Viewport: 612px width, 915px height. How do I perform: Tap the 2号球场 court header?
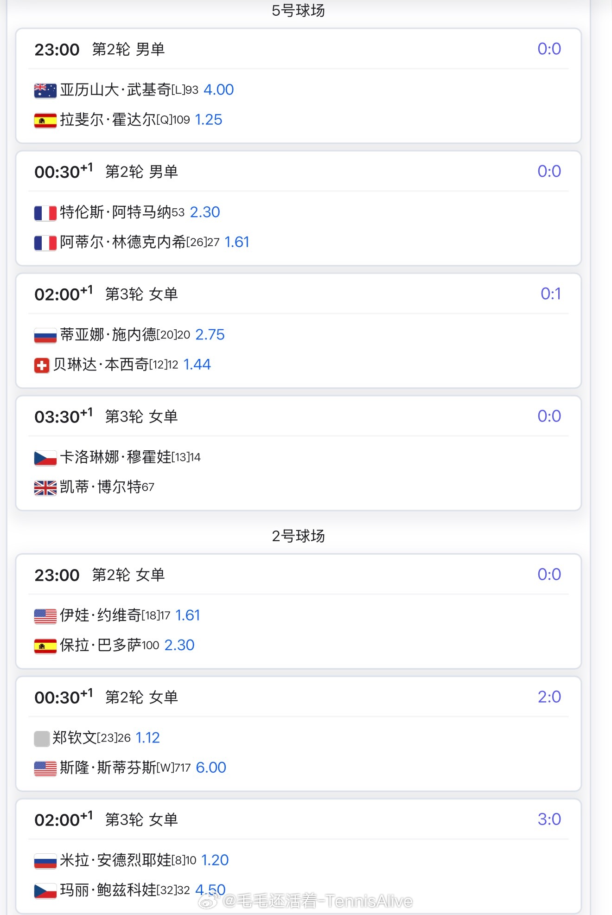(298, 536)
